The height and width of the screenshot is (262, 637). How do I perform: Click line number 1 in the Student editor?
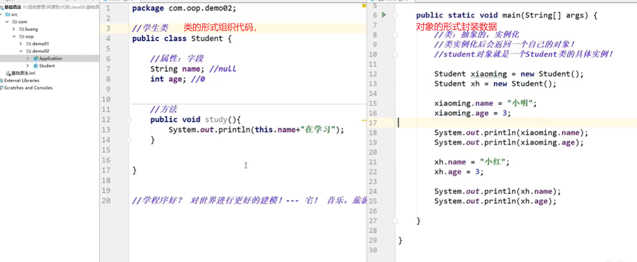(x=108, y=8)
